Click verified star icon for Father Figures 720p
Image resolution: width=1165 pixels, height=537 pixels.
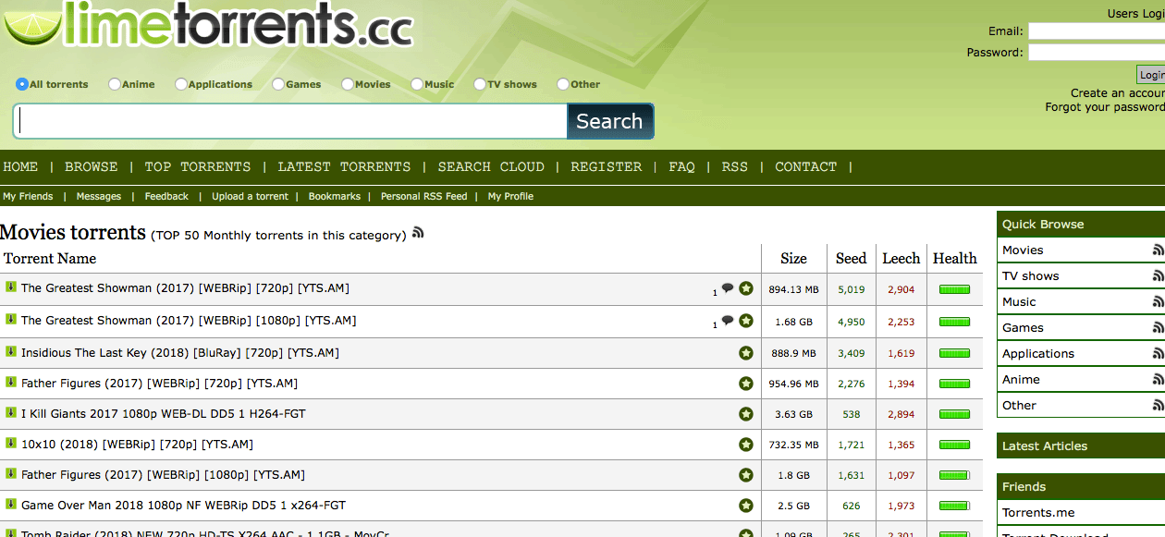coord(746,384)
